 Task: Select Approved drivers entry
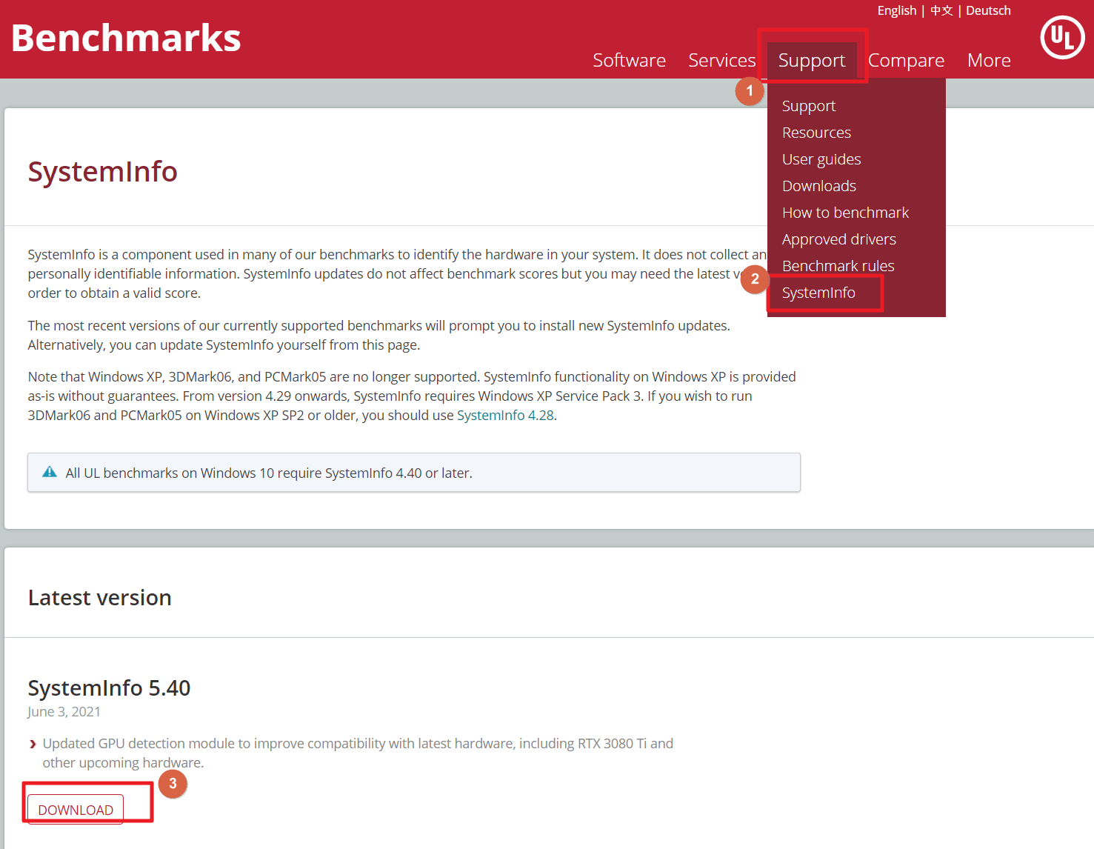[839, 239]
